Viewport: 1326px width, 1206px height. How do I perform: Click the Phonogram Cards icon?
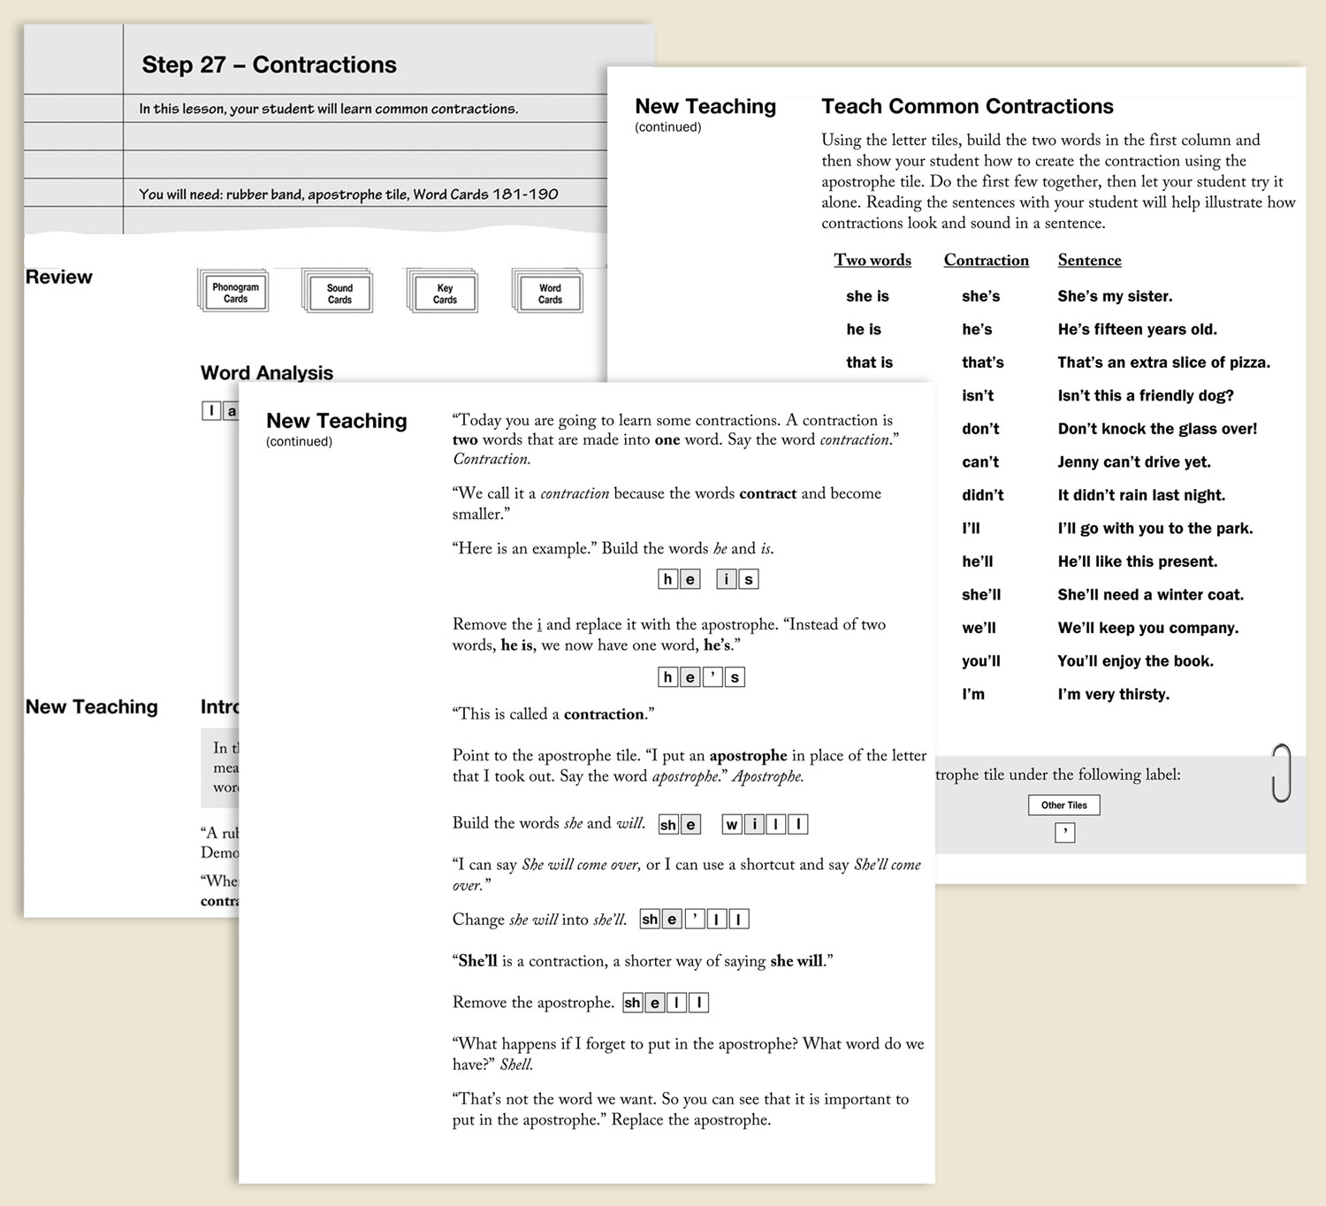[234, 293]
